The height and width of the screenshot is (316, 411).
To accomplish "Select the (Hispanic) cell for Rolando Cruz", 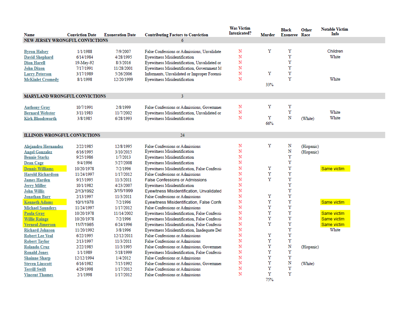I will pos(310,247).
